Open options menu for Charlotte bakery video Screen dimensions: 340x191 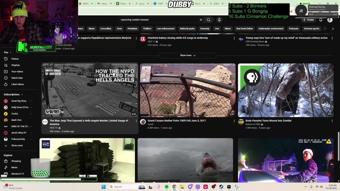234,38
